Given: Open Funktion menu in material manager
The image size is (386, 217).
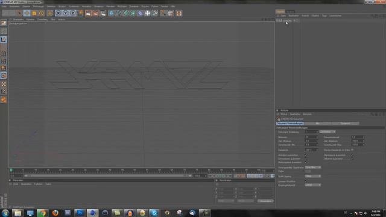Looking at the screenshot, I should pyautogui.click(x=38, y=184).
